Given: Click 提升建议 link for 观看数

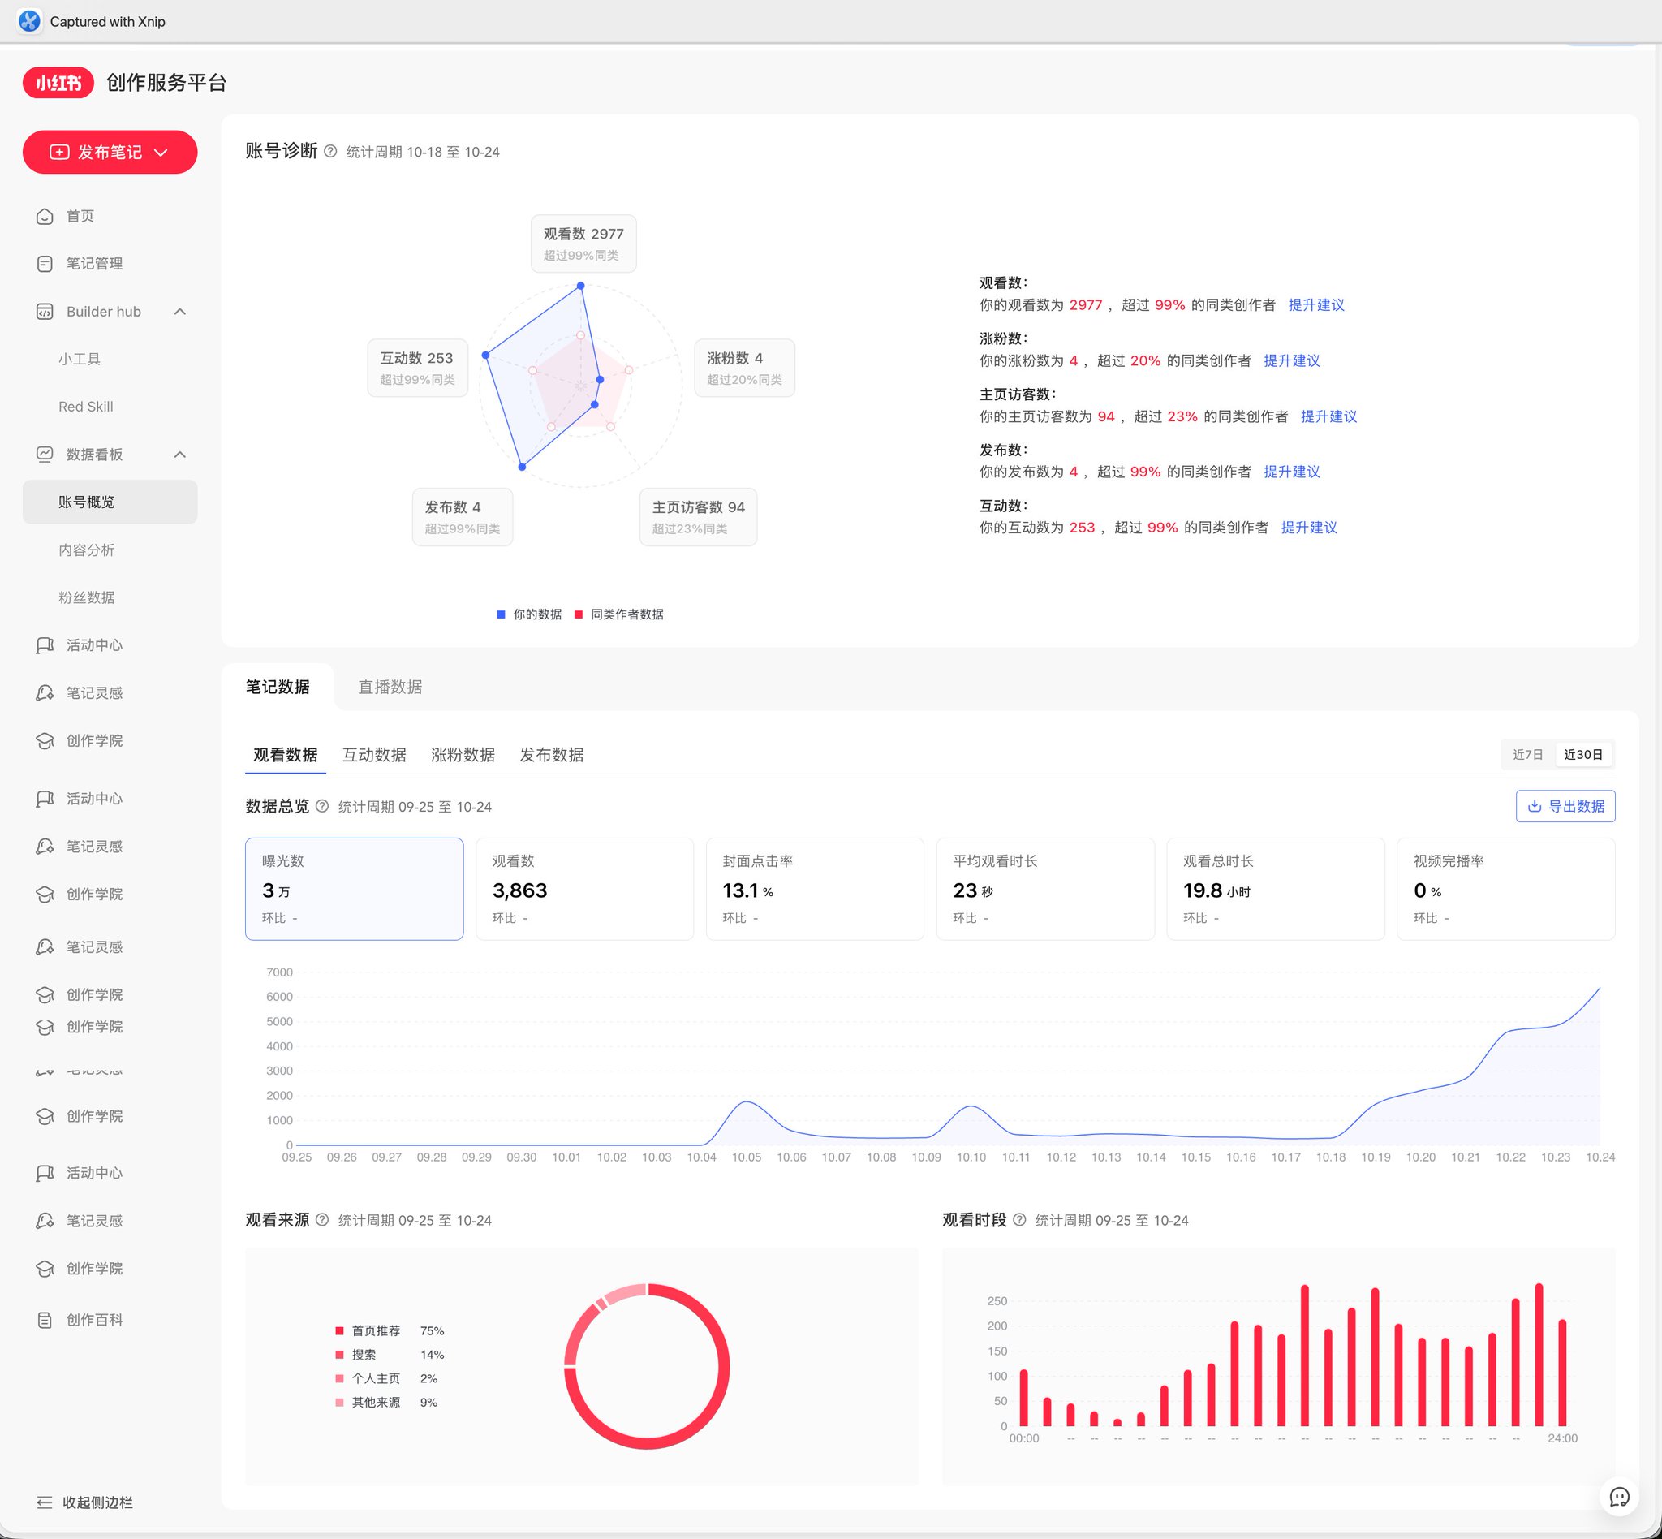Looking at the screenshot, I should pyautogui.click(x=1316, y=305).
